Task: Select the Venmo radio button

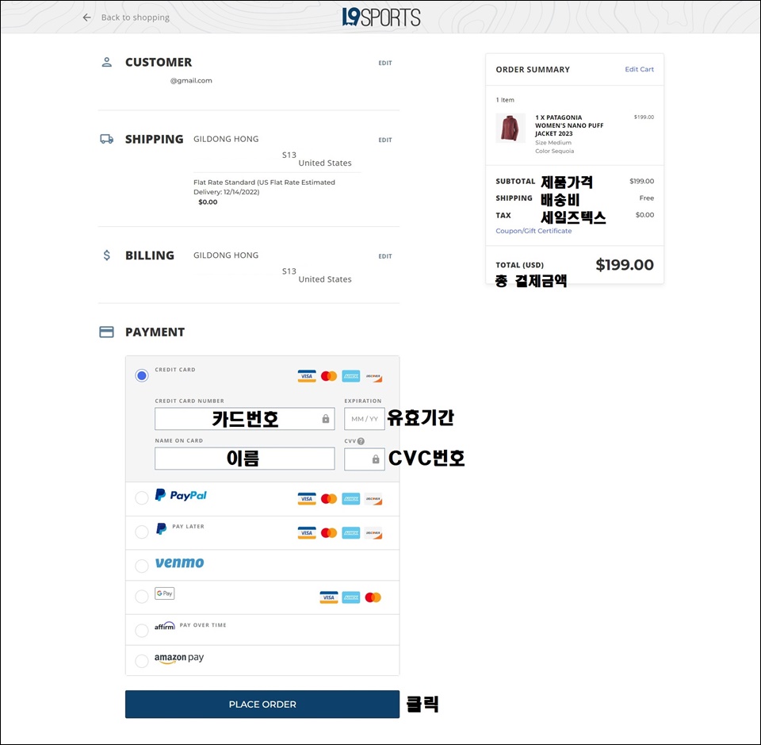Action: pyautogui.click(x=142, y=566)
